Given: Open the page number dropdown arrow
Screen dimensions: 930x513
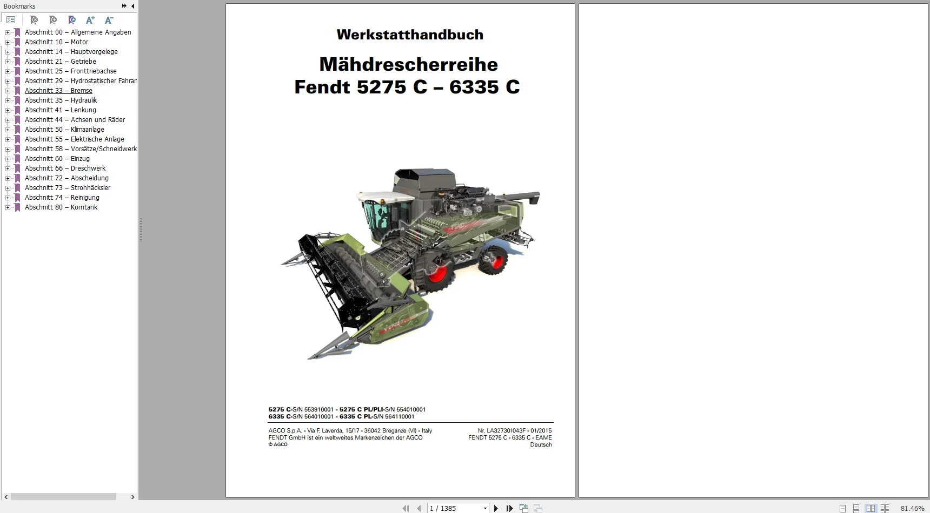Looking at the screenshot, I should pyautogui.click(x=485, y=508).
